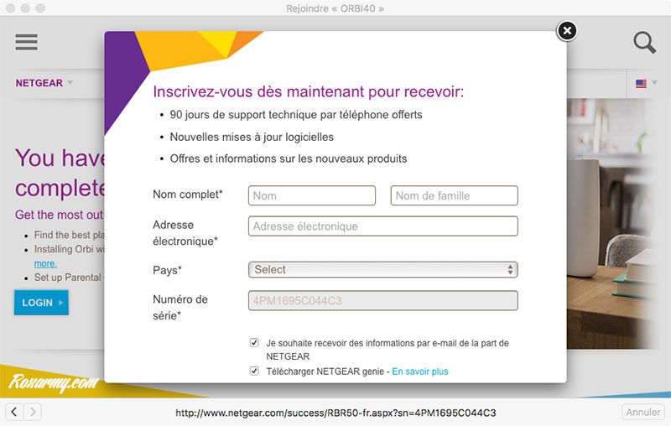Click the Nom de famille field
This screenshot has width=671, height=426.
pyautogui.click(x=454, y=195)
